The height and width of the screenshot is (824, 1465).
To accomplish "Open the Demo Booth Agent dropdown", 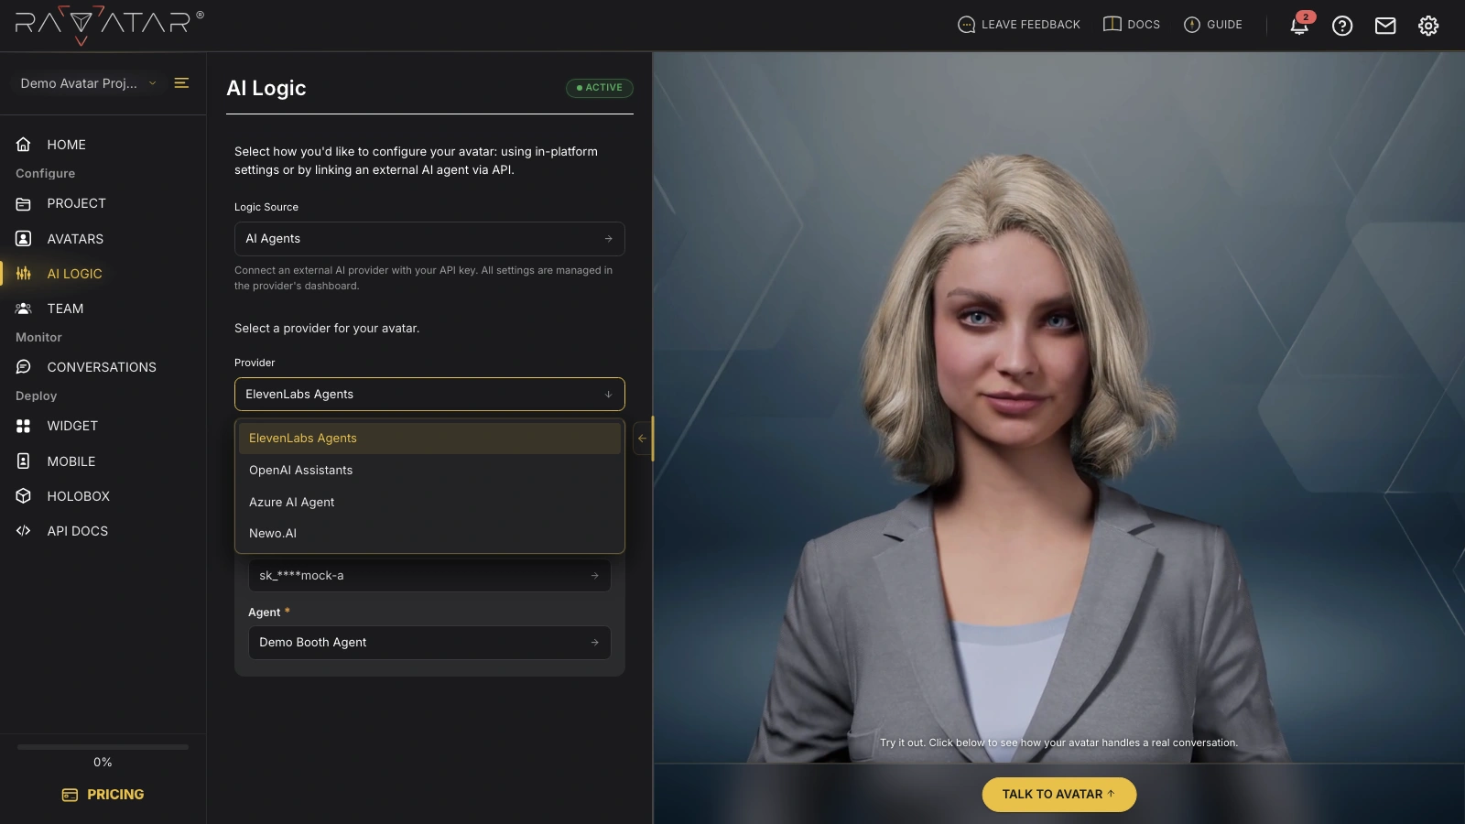I will coord(429,643).
